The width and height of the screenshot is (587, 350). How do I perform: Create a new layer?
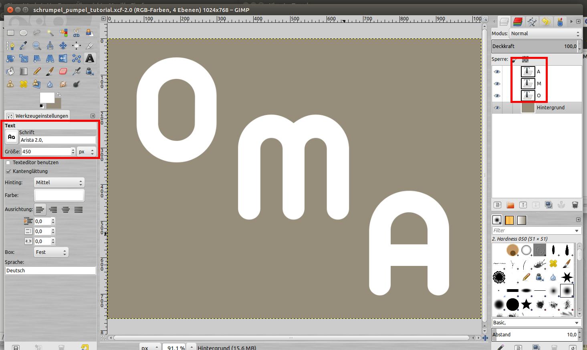[497, 205]
